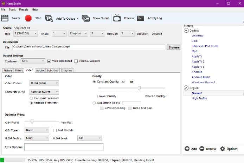Viewport: 244px width, 163px height.
Task: Open the H.264 Profile dropdown
Action: pyautogui.click(x=37, y=138)
